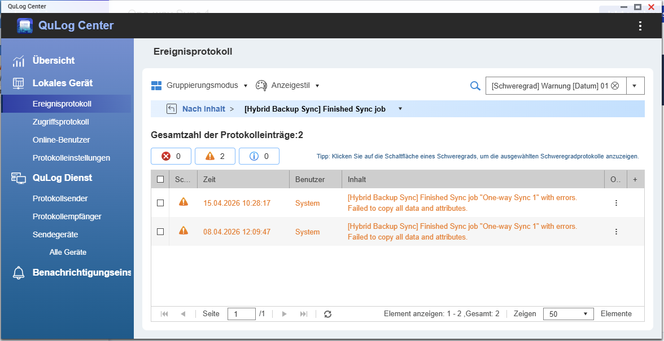This screenshot has height=341, width=664.
Task: Open Protokollempfänger in sidebar
Action: [67, 216]
